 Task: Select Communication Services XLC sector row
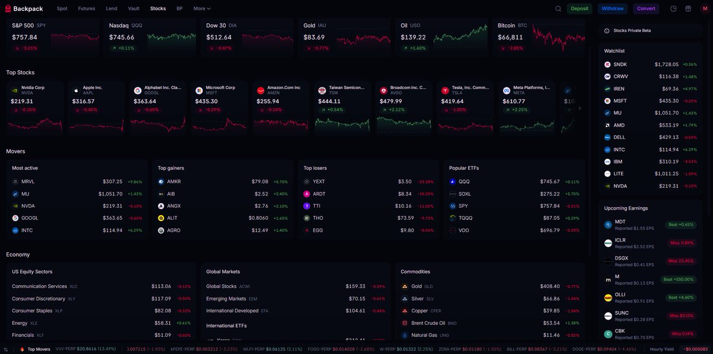pyautogui.click(x=101, y=286)
